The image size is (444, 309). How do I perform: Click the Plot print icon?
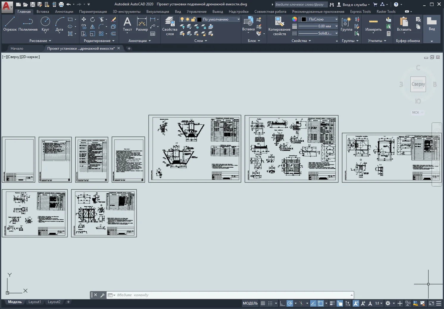(61, 4)
